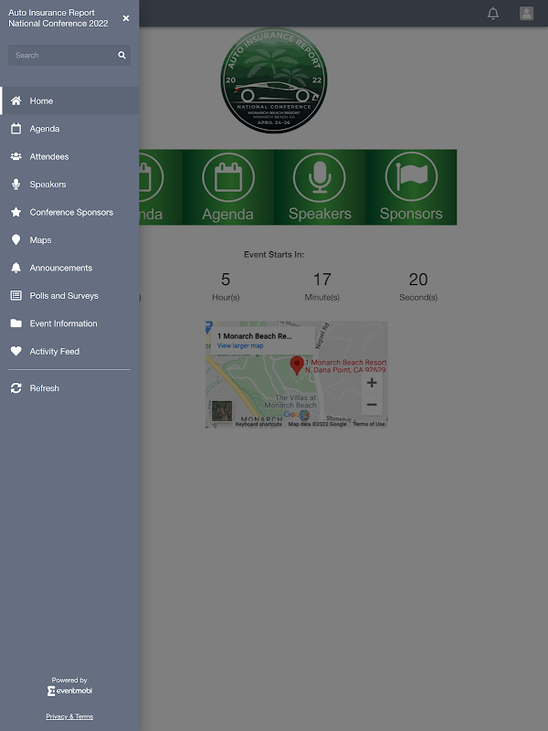Click the search magnifier icon
Viewport: 548px width, 731px height.
pos(121,55)
